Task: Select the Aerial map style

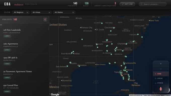Action: (x=161, y=78)
